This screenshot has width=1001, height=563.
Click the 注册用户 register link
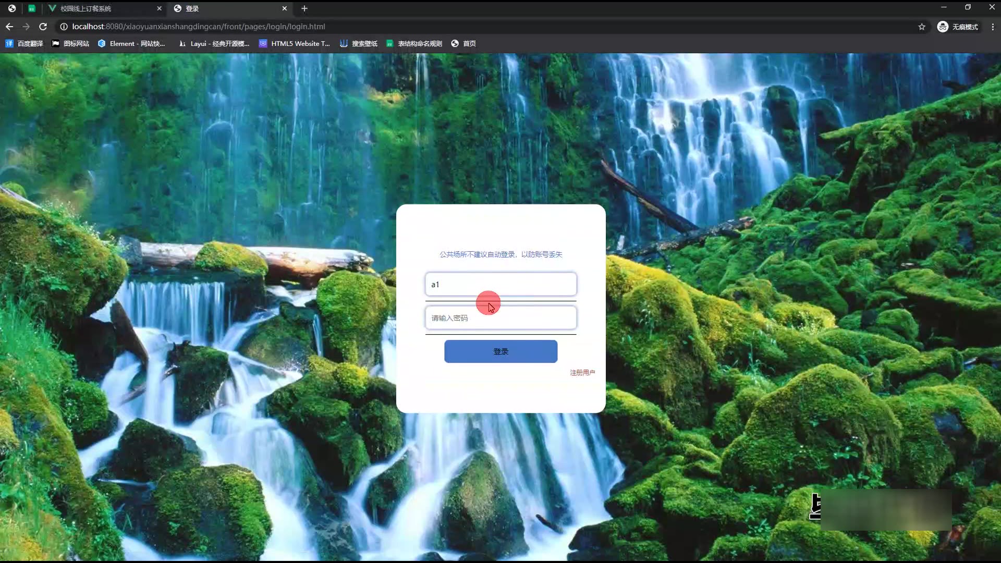tap(582, 373)
